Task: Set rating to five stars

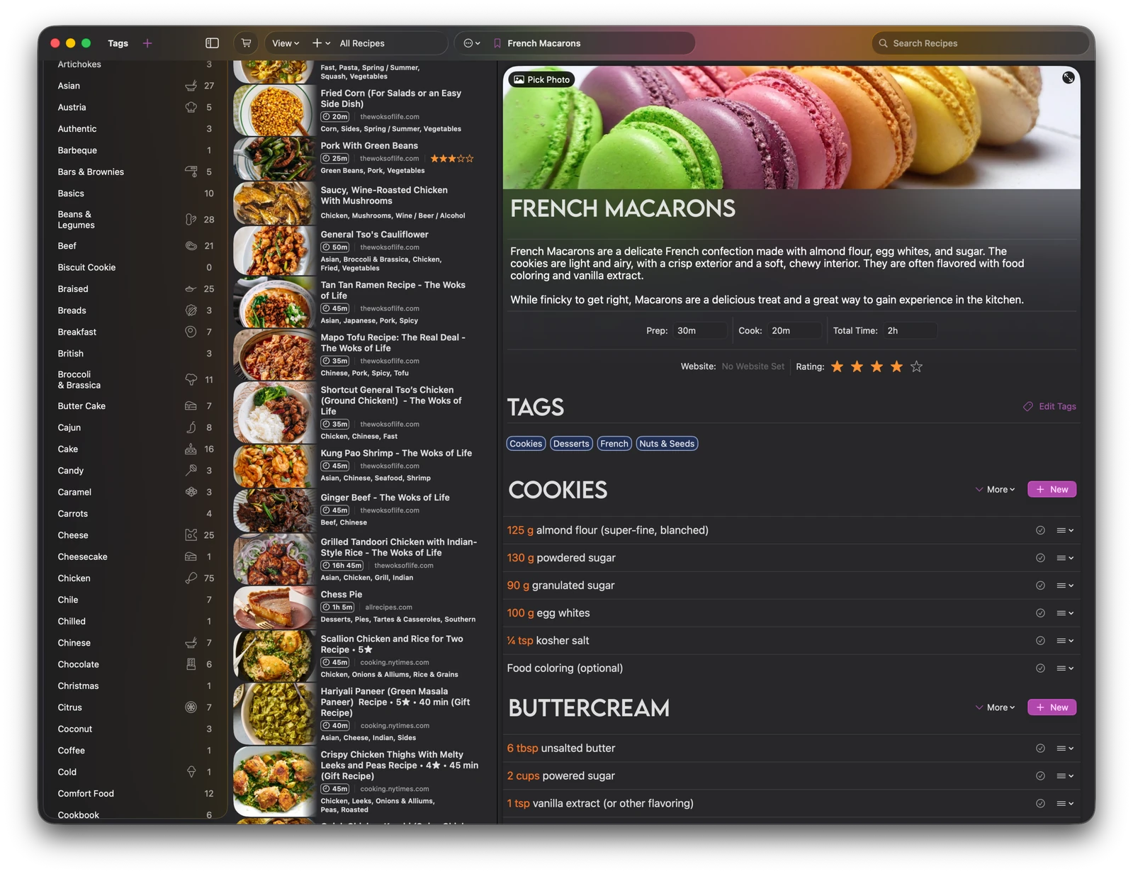Action: coord(916,366)
